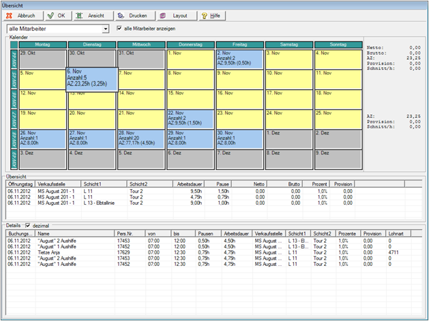Sort Details by Lohnart column header

coord(398,233)
